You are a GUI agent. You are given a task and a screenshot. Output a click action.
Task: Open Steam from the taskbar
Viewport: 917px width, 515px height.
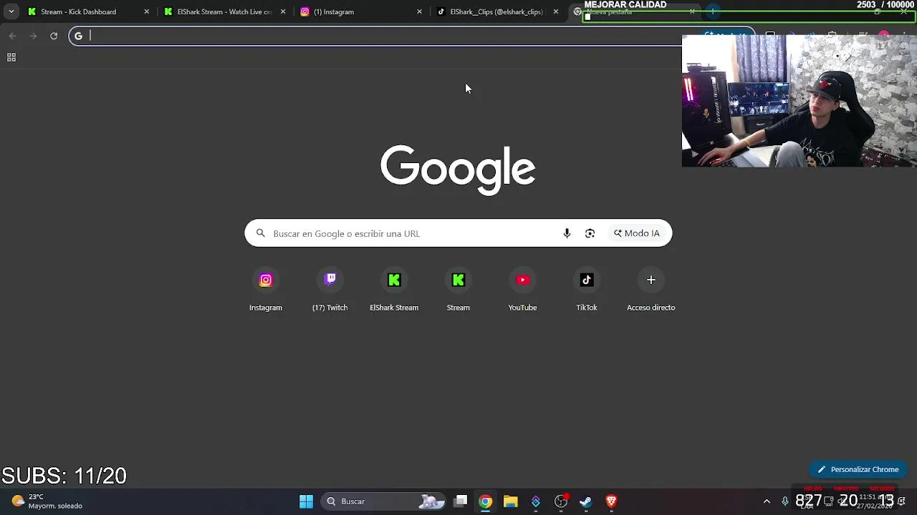coord(586,501)
